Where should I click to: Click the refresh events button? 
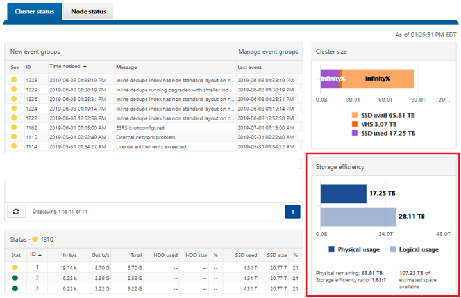(x=17, y=210)
